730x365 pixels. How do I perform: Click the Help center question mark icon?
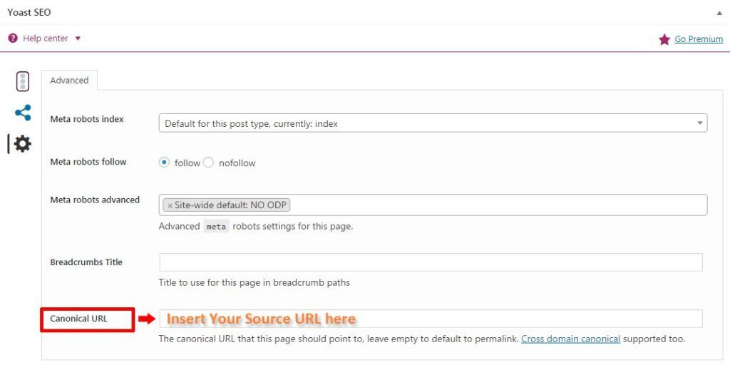point(13,38)
